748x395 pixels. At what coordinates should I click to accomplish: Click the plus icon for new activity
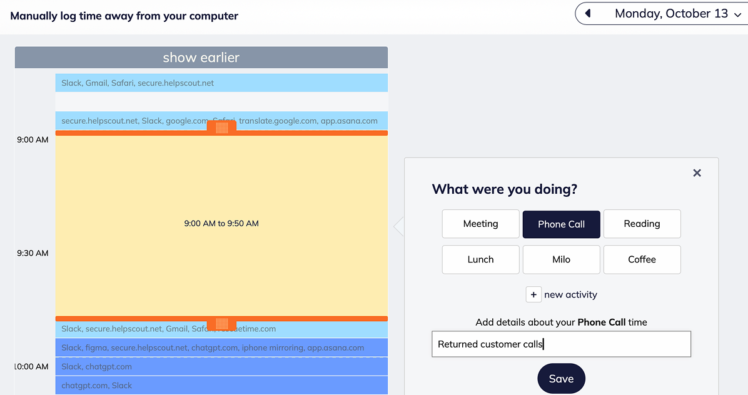click(533, 294)
